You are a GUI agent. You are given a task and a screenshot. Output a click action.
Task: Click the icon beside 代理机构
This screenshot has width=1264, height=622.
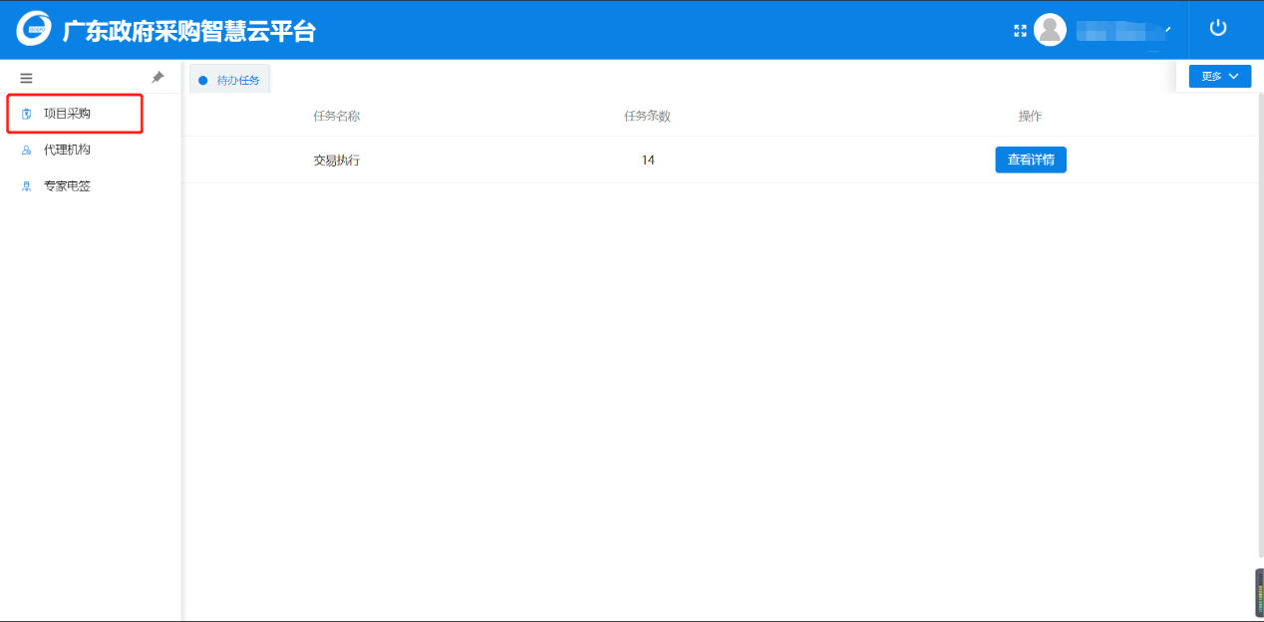[x=27, y=150]
